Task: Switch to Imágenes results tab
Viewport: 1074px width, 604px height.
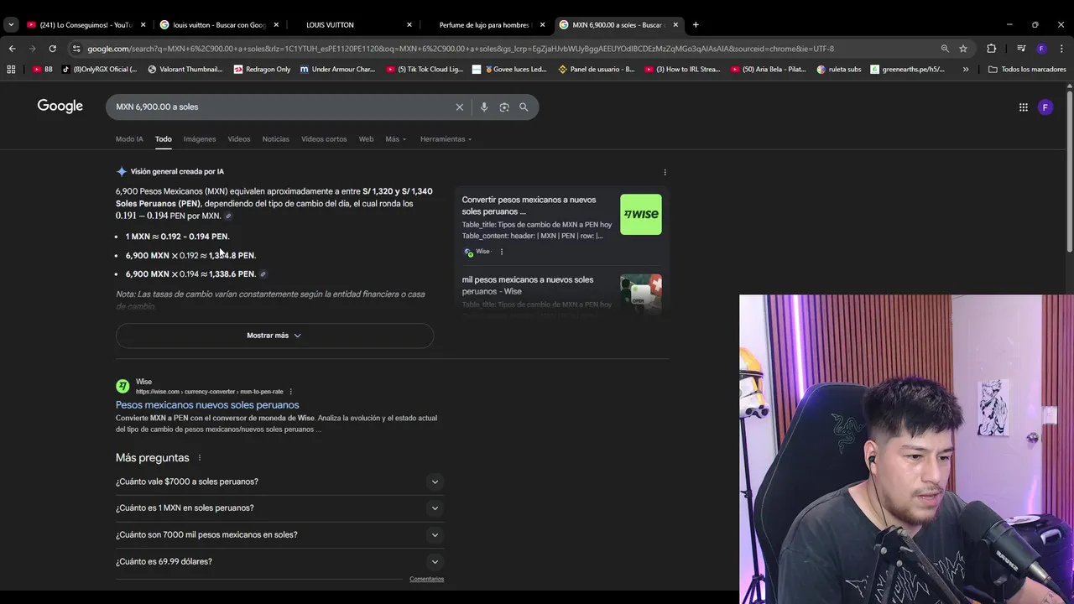Action: [200, 139]
